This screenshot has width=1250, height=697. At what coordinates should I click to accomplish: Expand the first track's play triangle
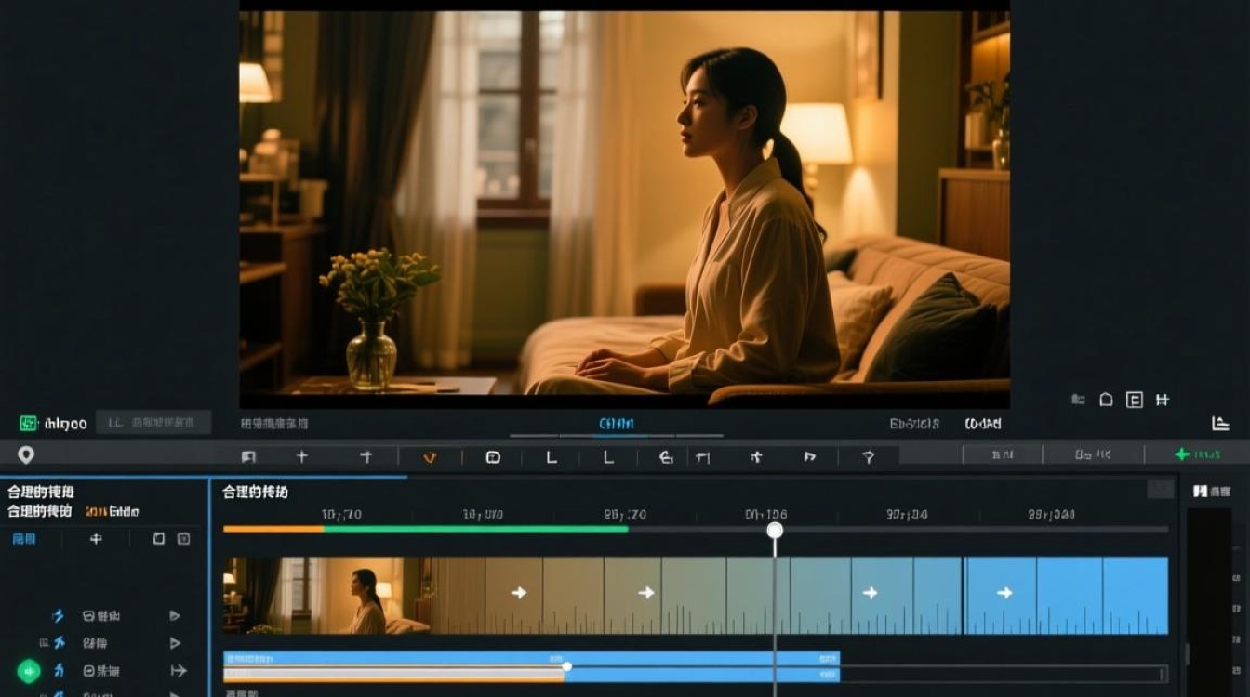(174, 615)
